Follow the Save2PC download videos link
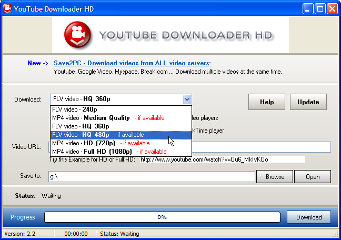This screenshot has height=240, width=341. point(132,63)
